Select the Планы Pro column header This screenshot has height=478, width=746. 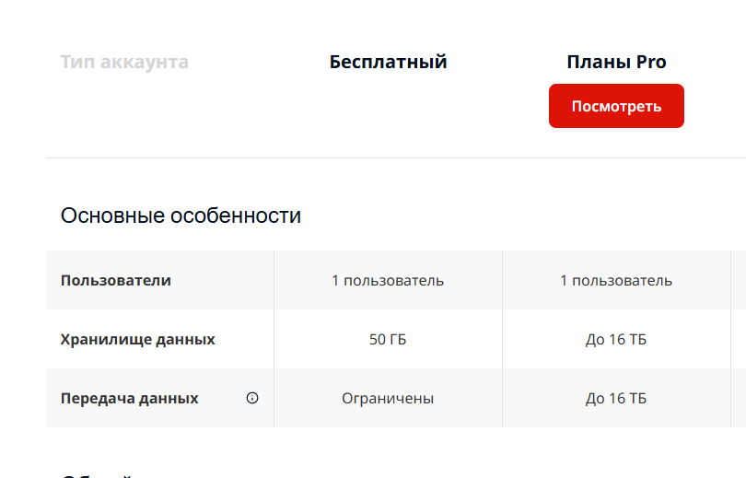(x=616, y=62)
